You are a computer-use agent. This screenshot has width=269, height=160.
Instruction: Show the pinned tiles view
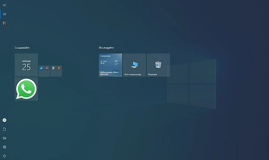pyautogui.click(x=4, y=14)
